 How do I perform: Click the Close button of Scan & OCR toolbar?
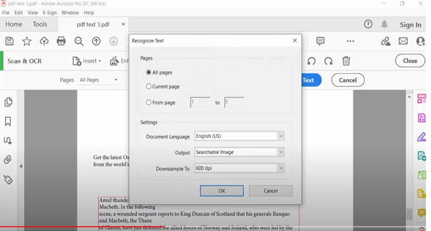[410, 61]
